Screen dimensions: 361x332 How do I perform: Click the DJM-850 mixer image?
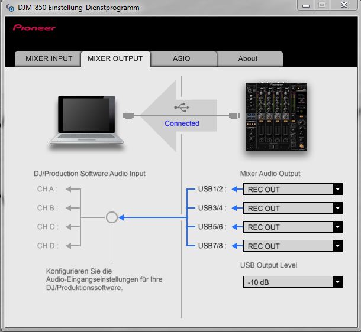click(x=276, y=116)
